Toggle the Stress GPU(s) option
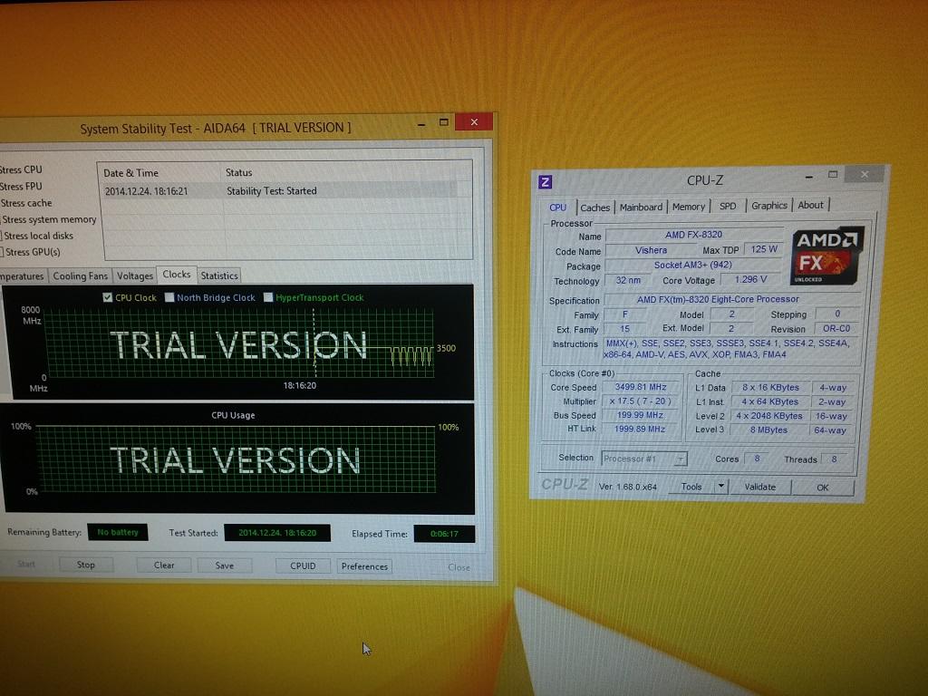 pyautogui.click(x=31, y=252)
